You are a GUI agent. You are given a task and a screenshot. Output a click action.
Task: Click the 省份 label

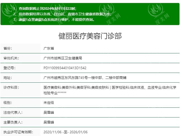click(x=8, y=48)
